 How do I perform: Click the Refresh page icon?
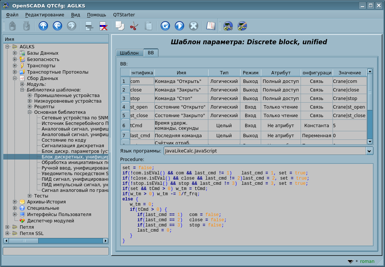pos(165,26)
